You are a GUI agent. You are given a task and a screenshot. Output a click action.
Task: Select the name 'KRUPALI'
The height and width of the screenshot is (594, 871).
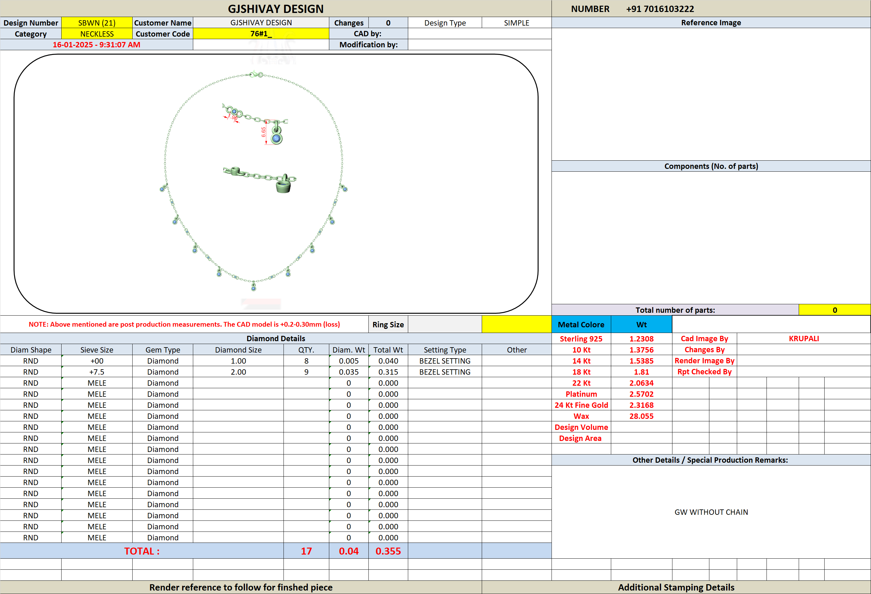point(804,339)
